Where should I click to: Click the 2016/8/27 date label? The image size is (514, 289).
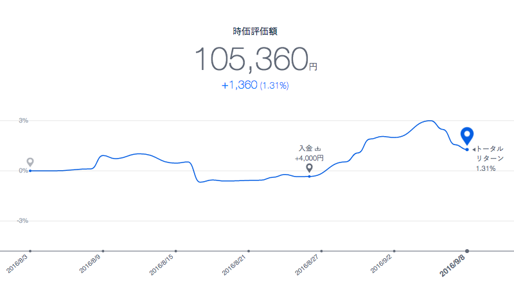[307, 265]
